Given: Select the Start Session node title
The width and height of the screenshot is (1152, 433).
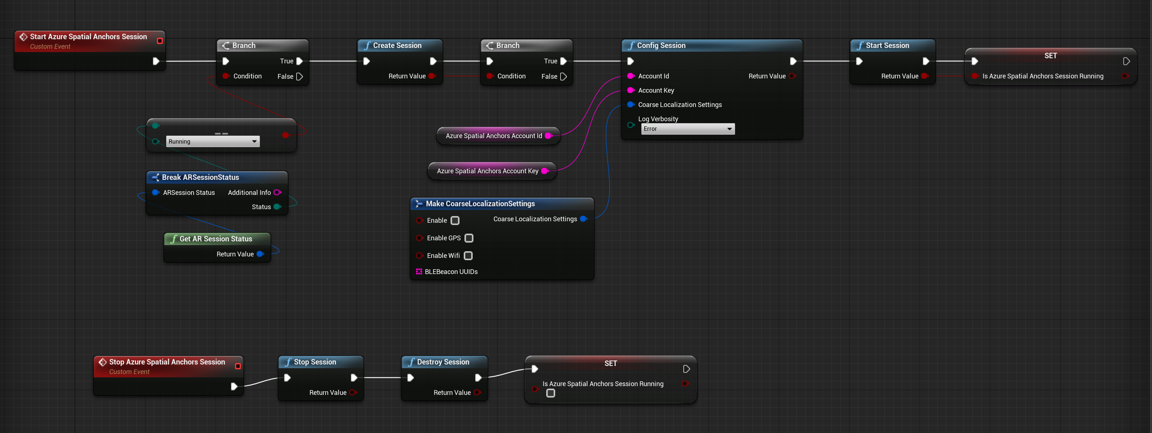Looking at the screenshot, I should [x=888, y=45].
